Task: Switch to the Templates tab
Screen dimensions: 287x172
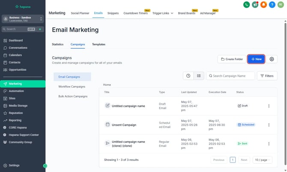Action: coord(99,44)
